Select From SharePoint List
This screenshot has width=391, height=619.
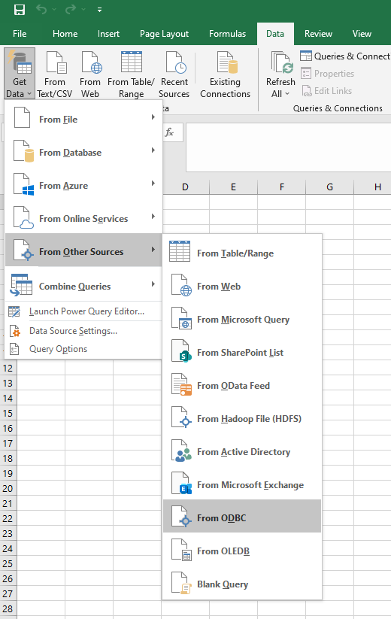pos(242,353)
